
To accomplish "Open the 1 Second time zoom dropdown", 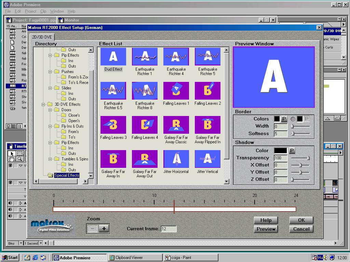I will tap(41, 243).
